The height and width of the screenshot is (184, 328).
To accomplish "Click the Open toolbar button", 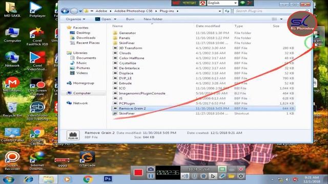I will point(104,19).
